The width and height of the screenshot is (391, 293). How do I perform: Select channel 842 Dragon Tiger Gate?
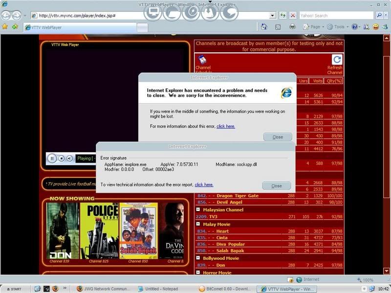269,196
